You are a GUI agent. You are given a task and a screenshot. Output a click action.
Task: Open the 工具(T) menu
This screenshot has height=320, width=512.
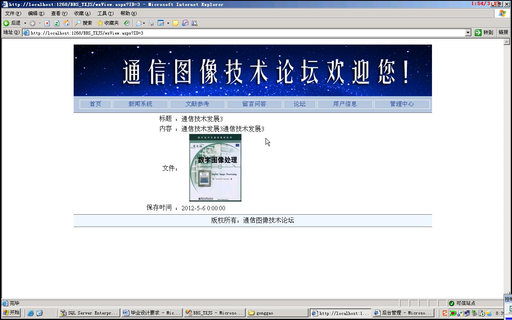105,14
